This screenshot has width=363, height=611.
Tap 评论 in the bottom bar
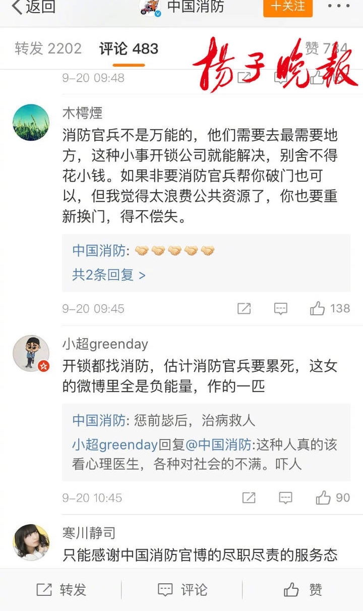point(181,590)
